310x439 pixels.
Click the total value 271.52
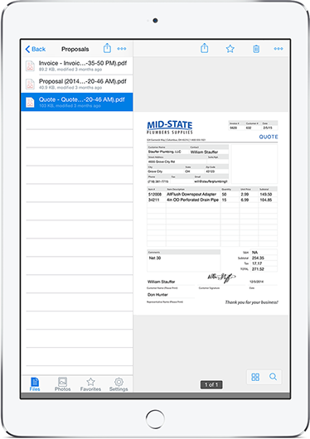coord(258,269)
